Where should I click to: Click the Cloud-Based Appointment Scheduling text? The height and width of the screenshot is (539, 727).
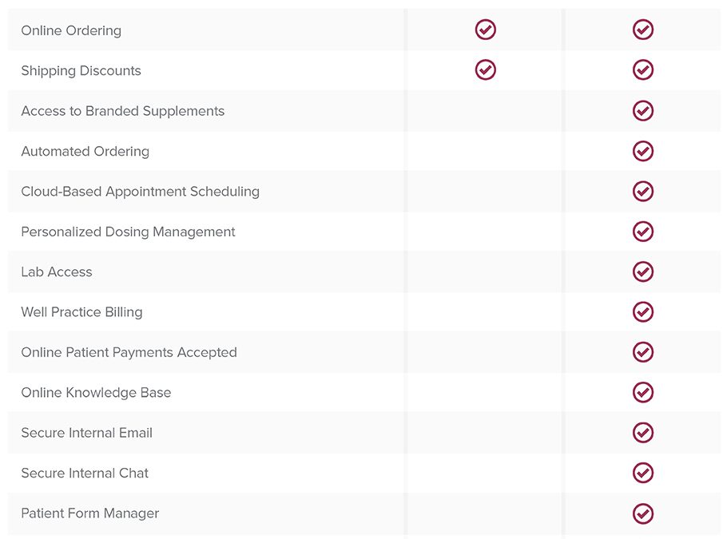pyautogui.click(x=140, y=192)
